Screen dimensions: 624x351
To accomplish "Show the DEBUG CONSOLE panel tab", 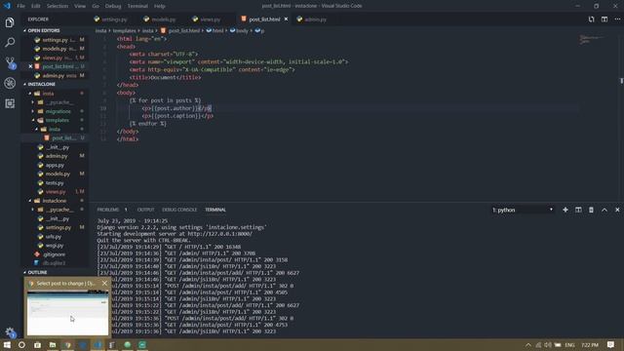I will point(179,210).
